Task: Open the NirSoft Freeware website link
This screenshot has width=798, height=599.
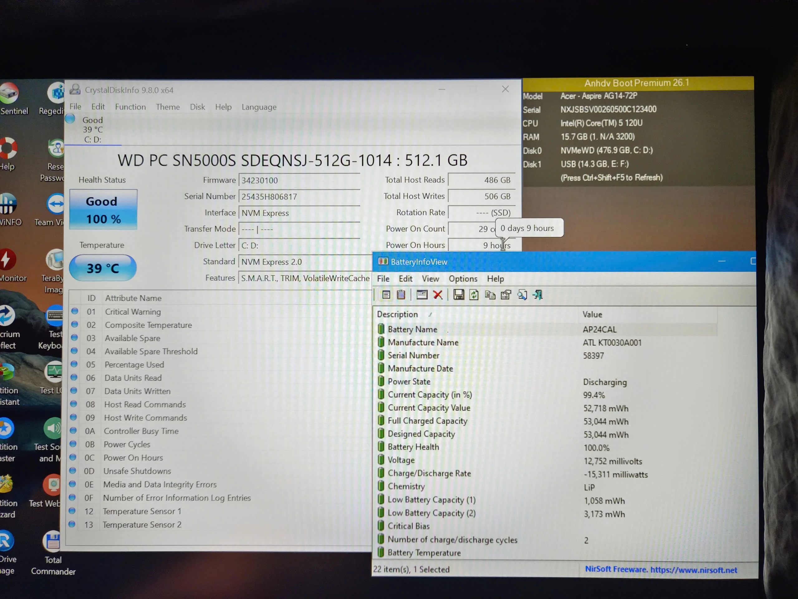Action: [x=661, y=569]
